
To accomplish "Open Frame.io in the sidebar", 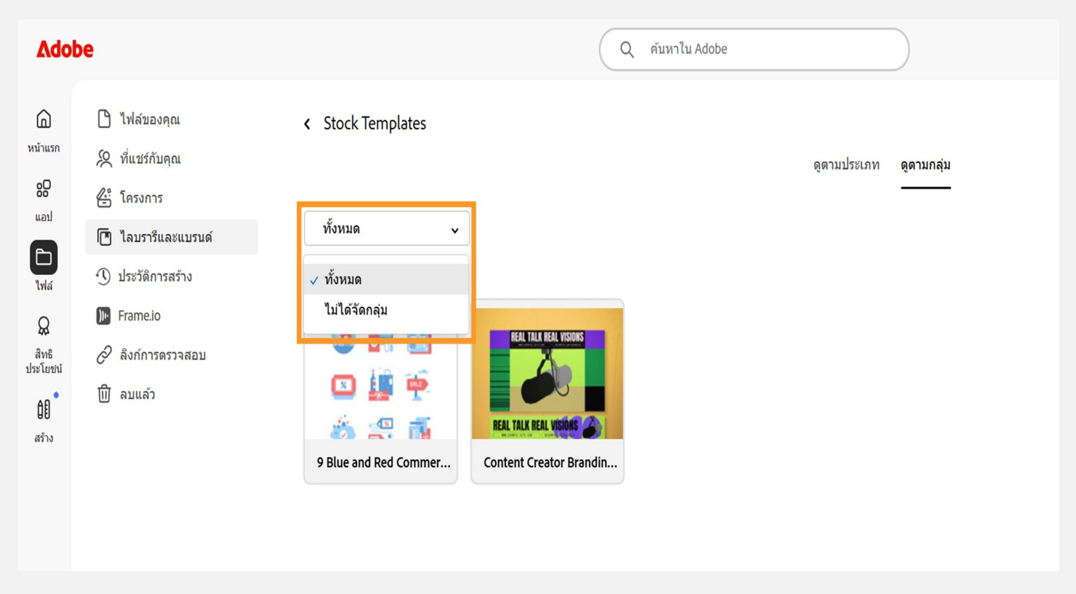I will pyautogui.click(x=171, y=316).
